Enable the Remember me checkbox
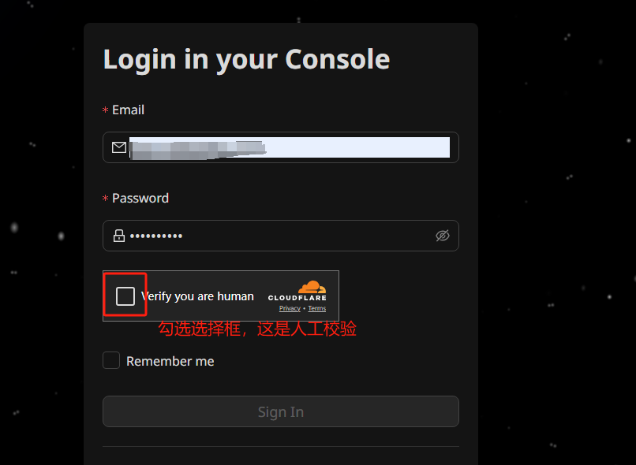Viewport: 636px width, 465px height. tap(111, 360)
